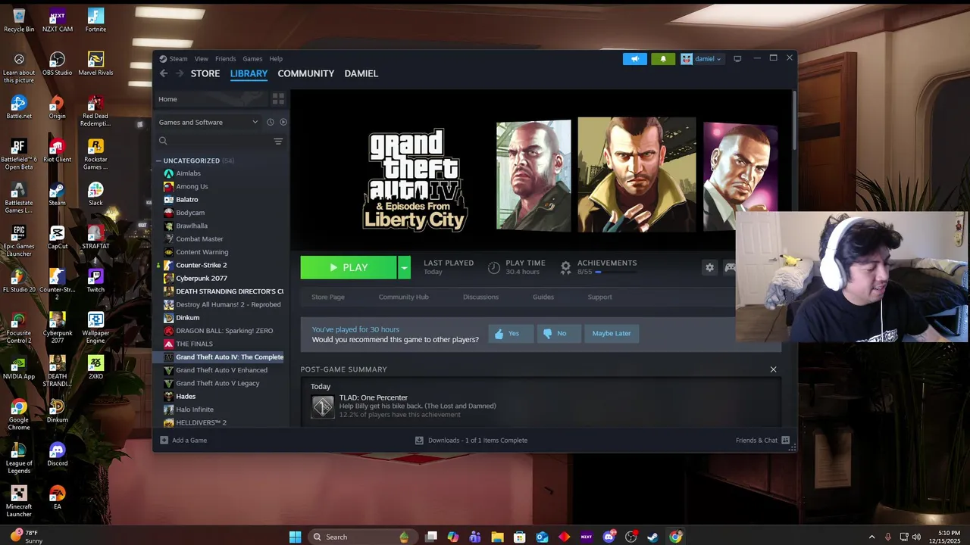This screenshot has width=970, height=545.
Task: Click the TLAD: One Percenter achievement icon
Action: [322, 406]
